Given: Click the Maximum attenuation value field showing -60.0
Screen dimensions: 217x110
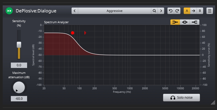Looking at the screenshot, I should tap(19, 99).
